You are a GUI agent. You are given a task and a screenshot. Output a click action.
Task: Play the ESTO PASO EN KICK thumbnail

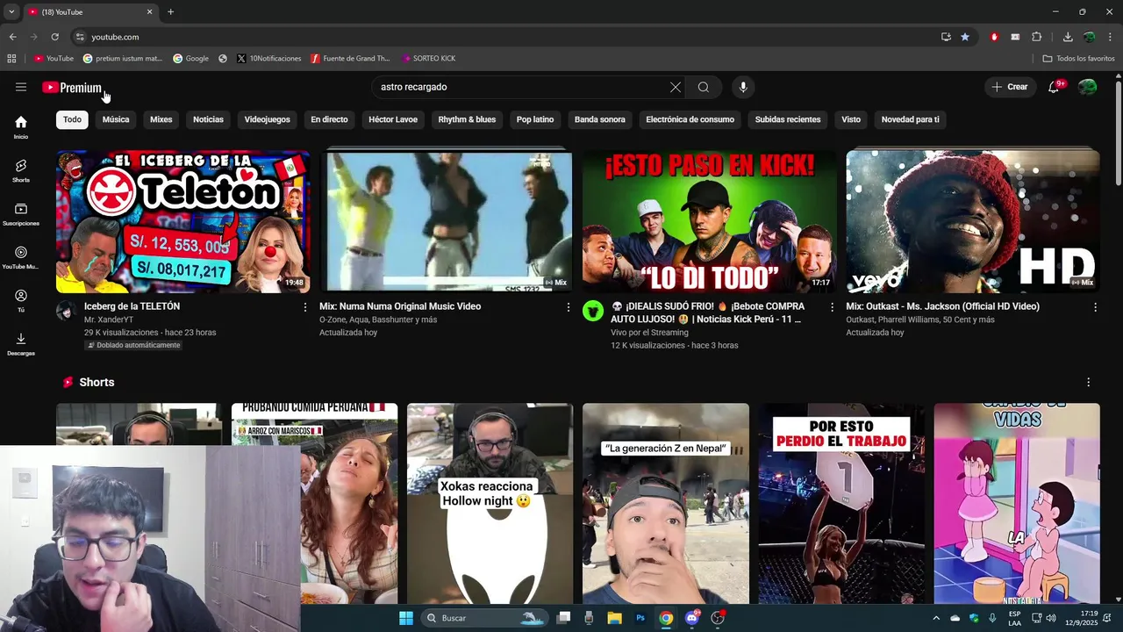pyautogui.click(x=709, y=221)
